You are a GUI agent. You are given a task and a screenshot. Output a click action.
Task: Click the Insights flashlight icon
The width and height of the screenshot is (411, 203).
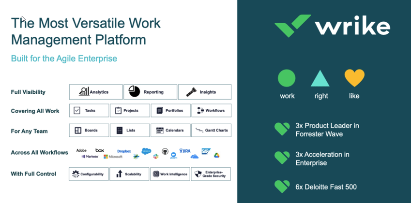pos(191,92)
